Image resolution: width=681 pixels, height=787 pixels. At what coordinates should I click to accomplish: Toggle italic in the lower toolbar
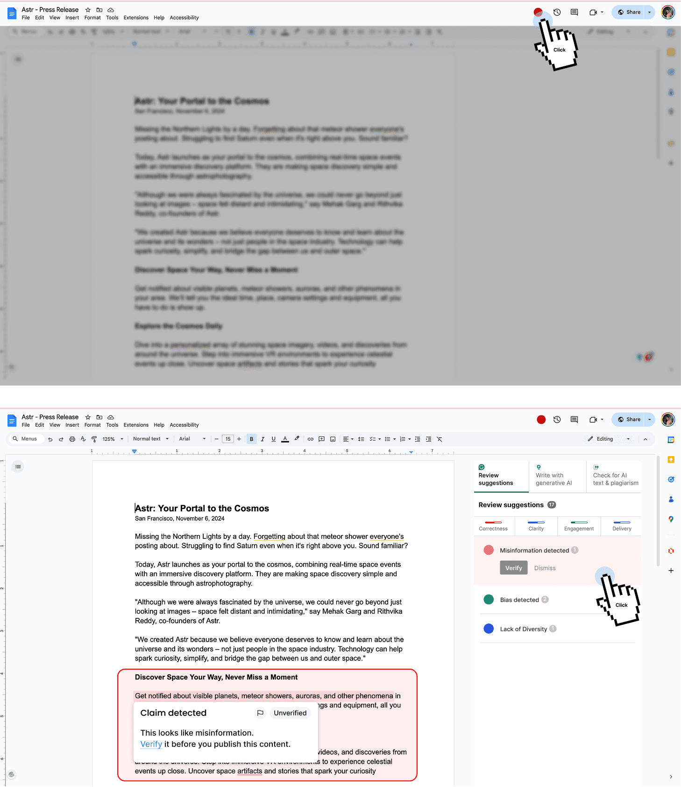(x=262, y=439)
